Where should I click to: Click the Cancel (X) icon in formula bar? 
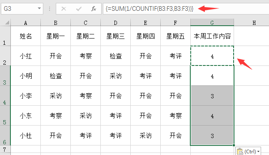[x=64, y=9]
